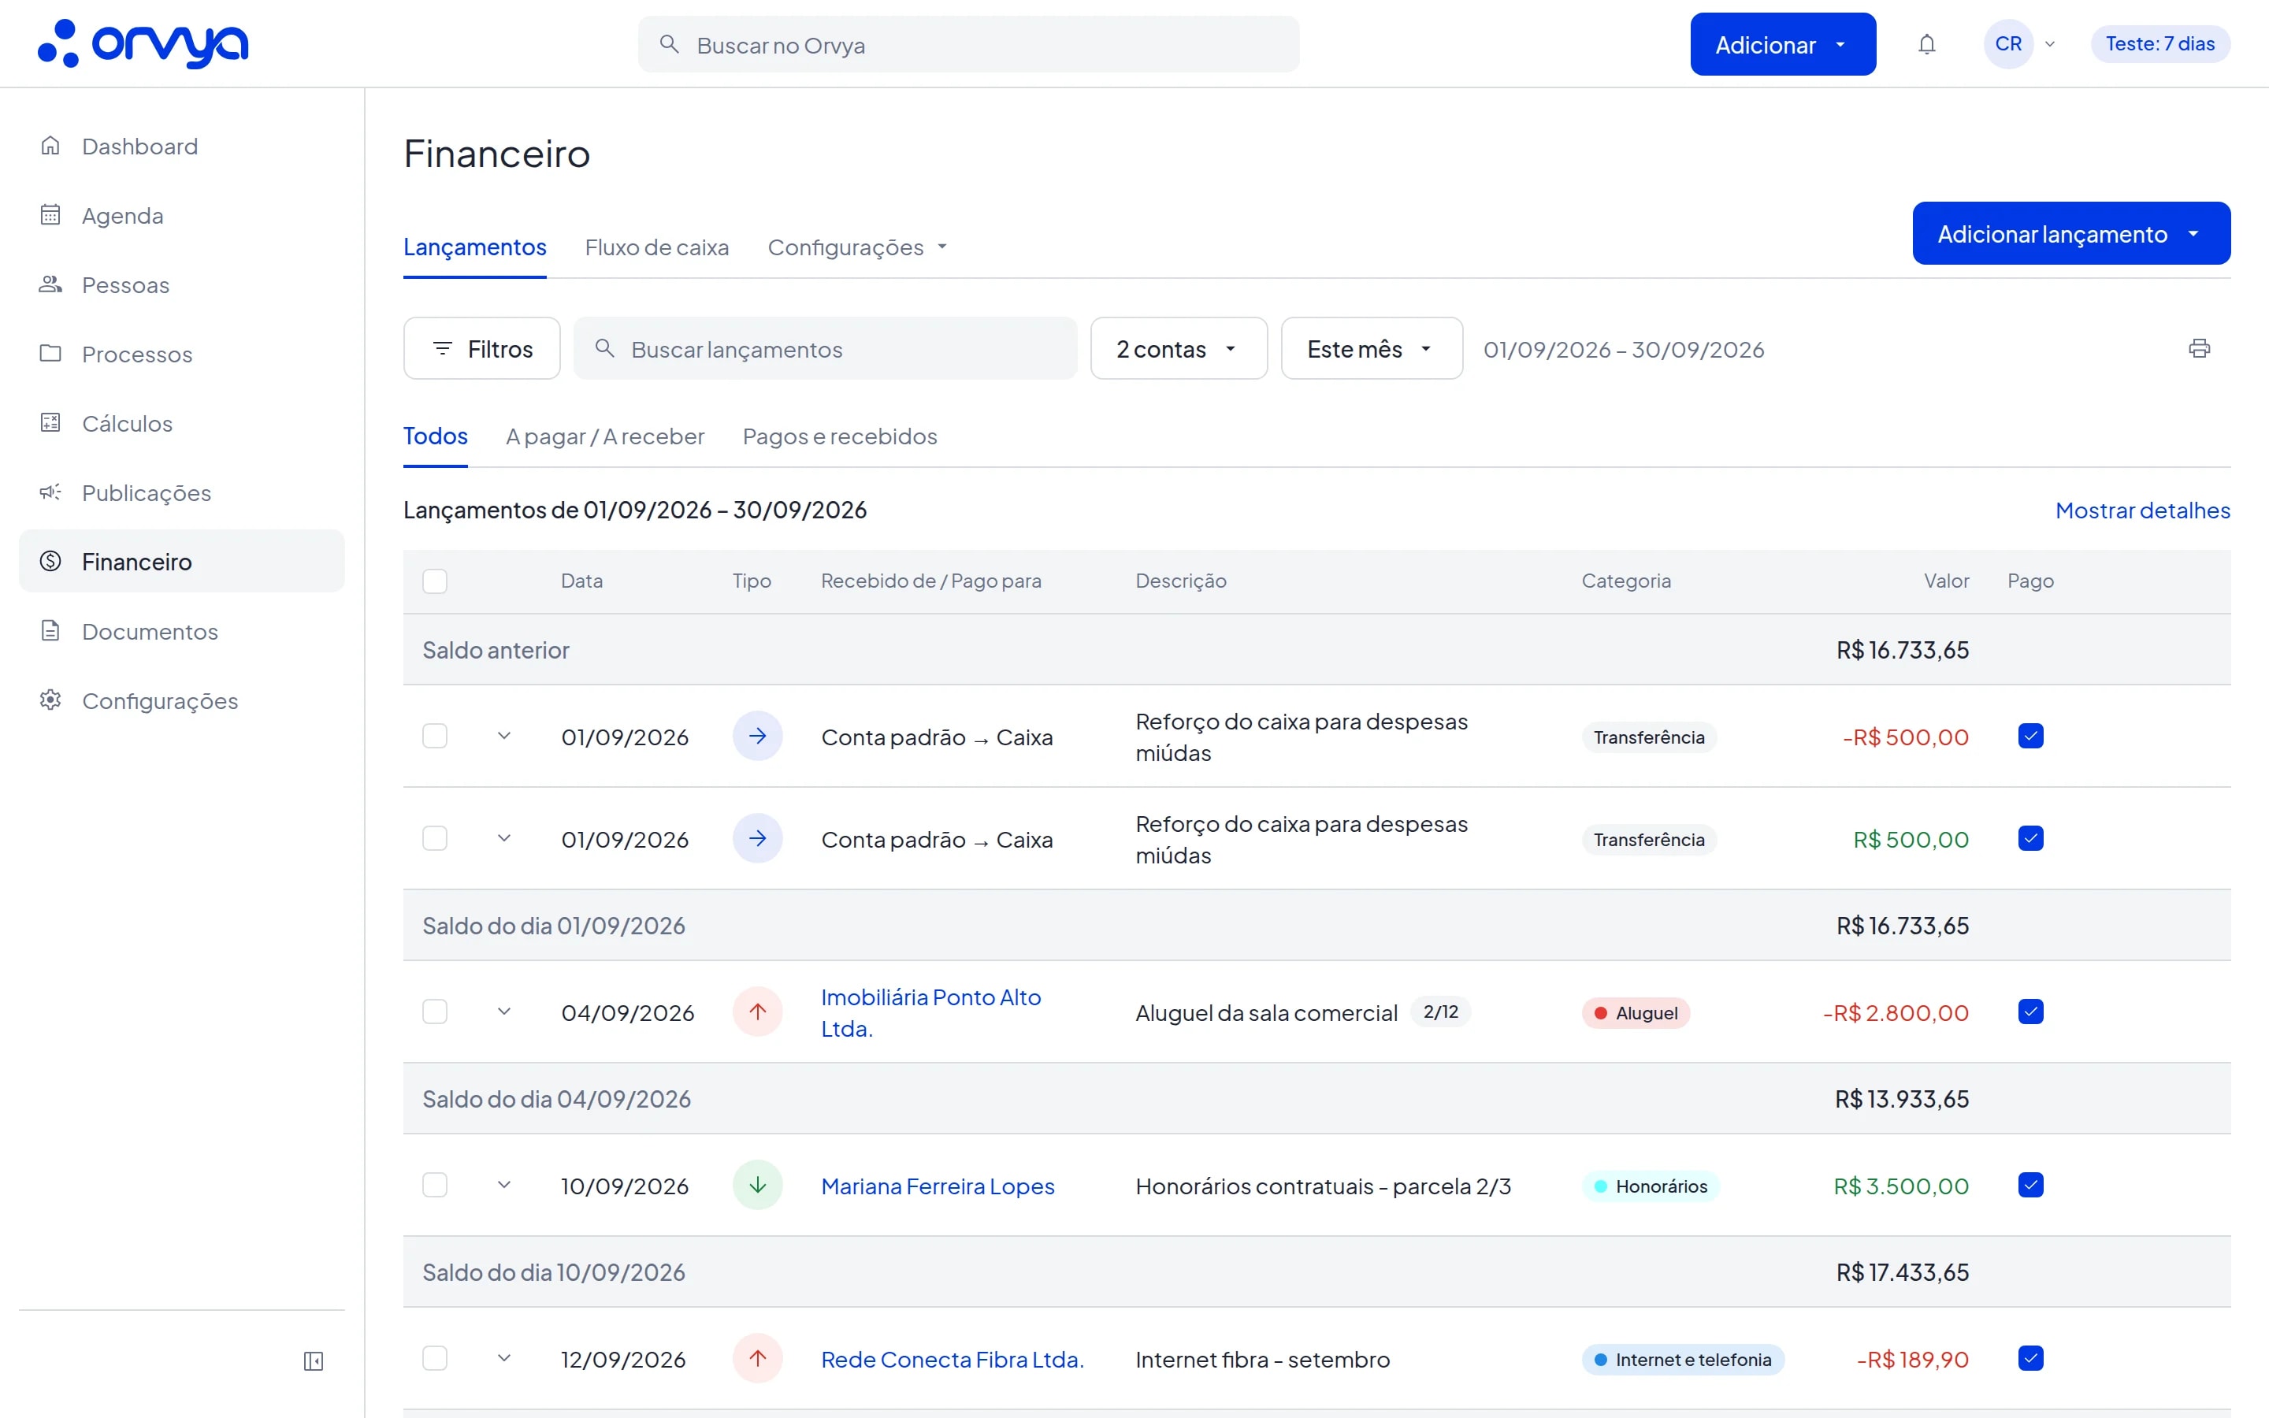Click expense arrow icon on Aluguel row

point(758,1012)
